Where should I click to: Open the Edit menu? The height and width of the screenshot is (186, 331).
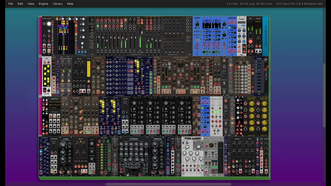click(x=20, y=4)
